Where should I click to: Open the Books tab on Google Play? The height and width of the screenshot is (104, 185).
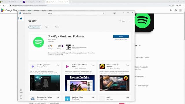point(44,10)
